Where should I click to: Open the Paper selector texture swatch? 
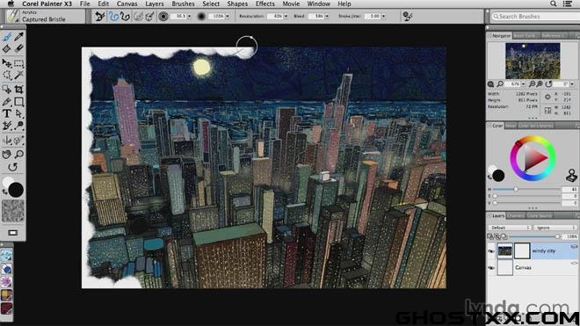tap(13, 211)
